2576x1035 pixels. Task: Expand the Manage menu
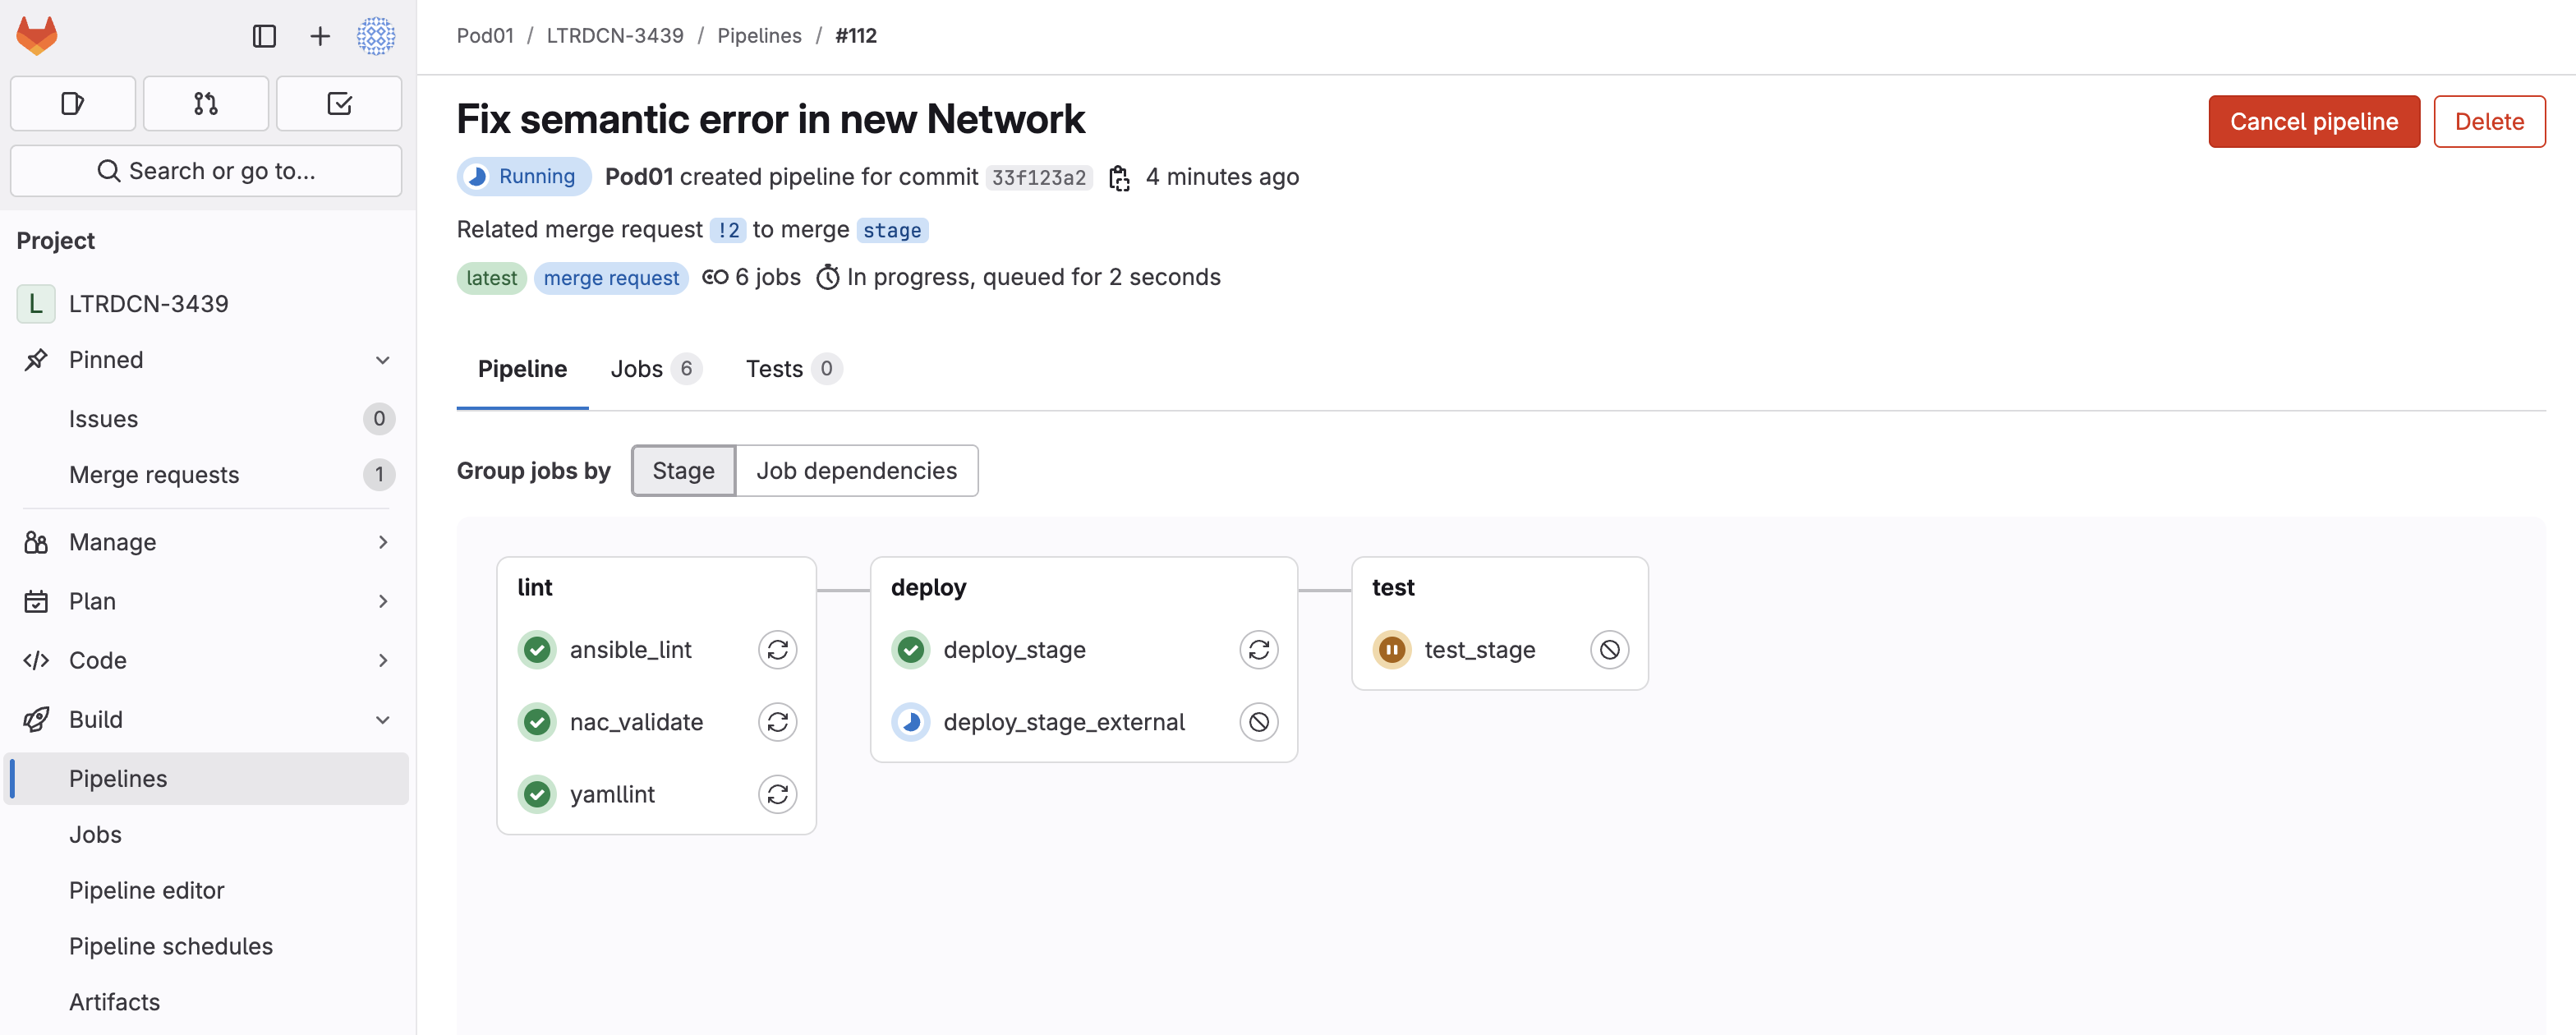(206, 542)
